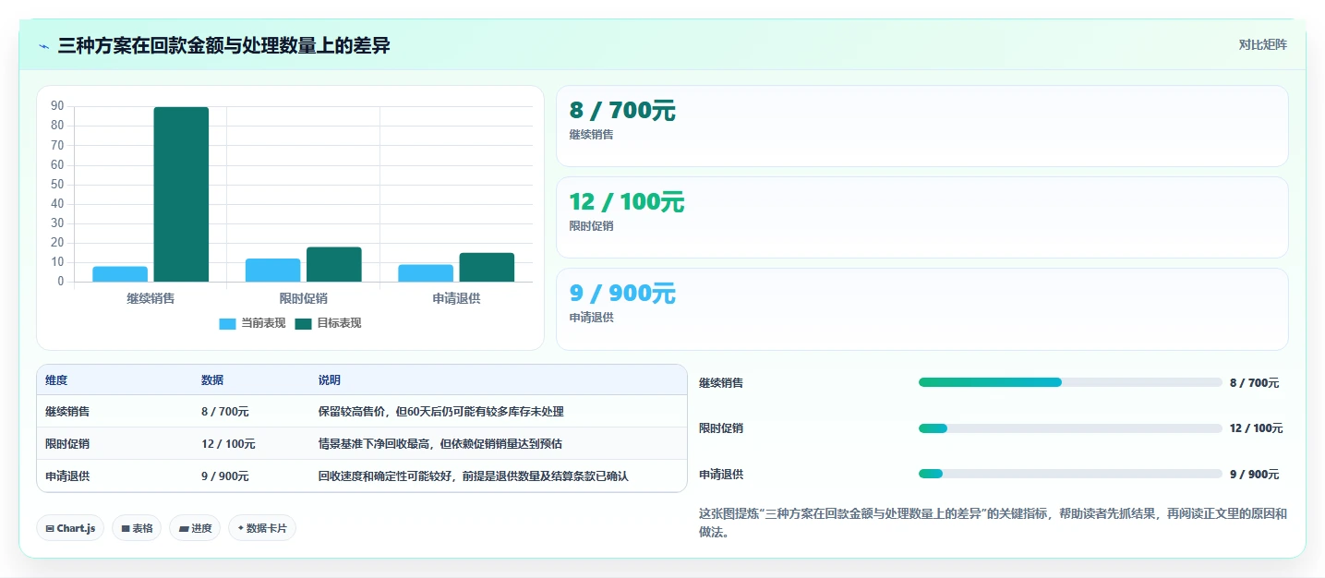Click the 维度 column header
Screen dimensions: 1325x578
(56, 380)
